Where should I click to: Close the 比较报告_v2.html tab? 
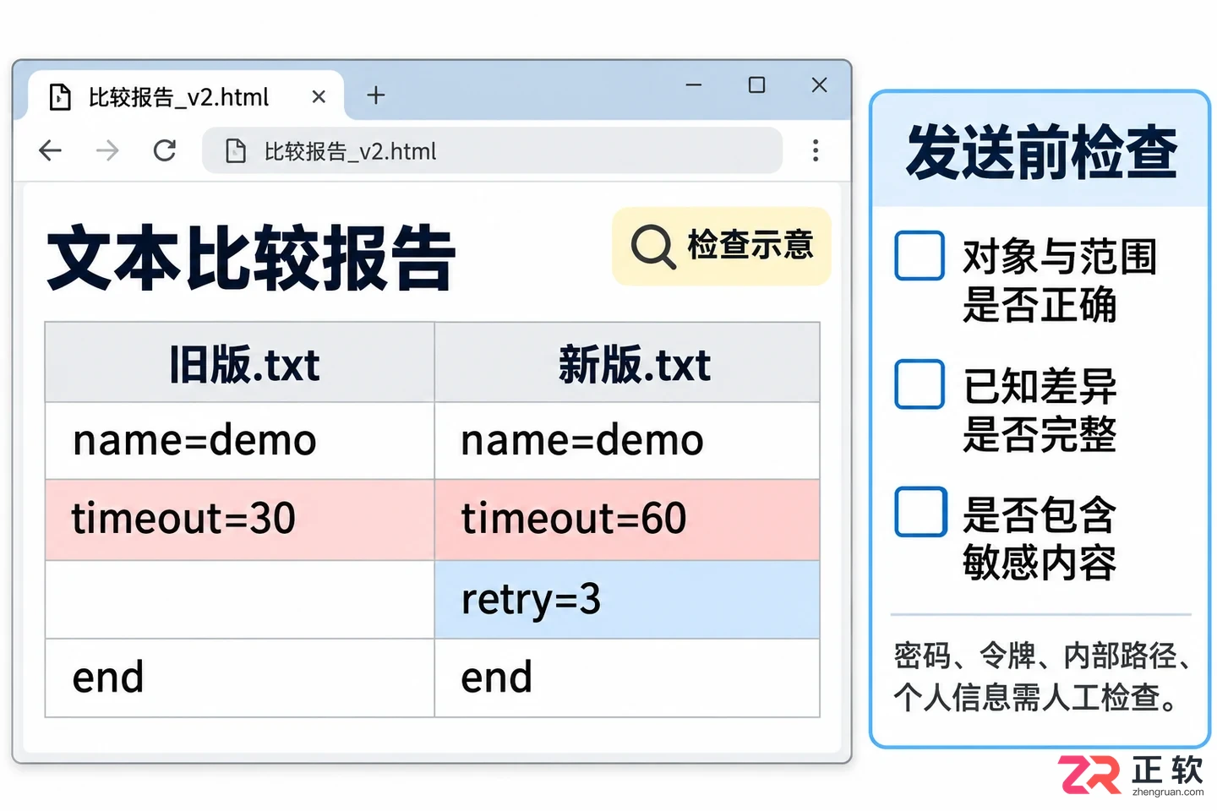click(319, 97)
